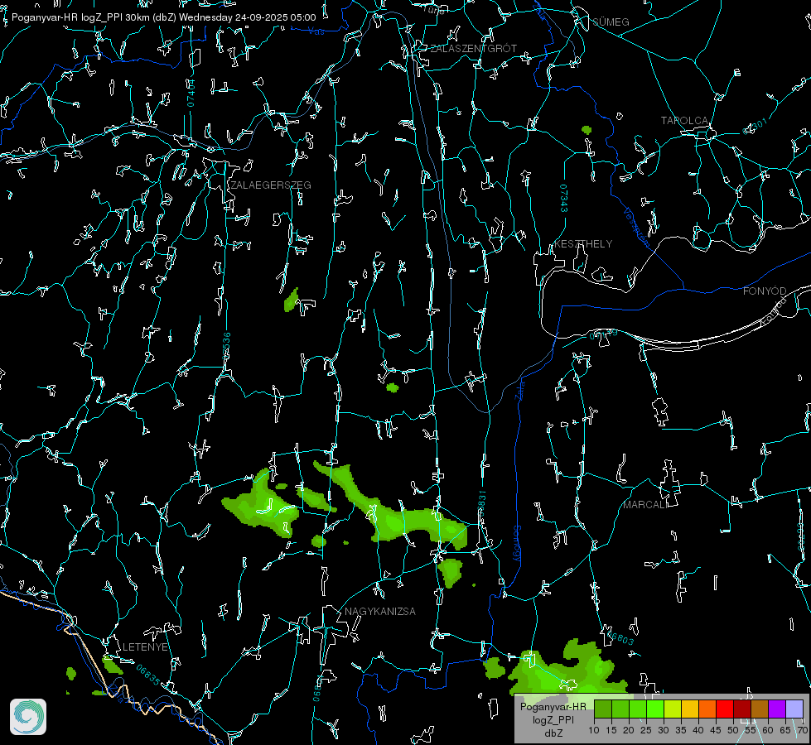The width and height of the screenshot is (811, 745).
Task: Click the legend tick value 10
Action: [594, 730]
